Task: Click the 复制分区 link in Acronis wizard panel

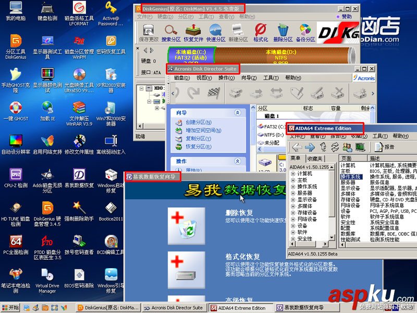Action: [198, 138]
